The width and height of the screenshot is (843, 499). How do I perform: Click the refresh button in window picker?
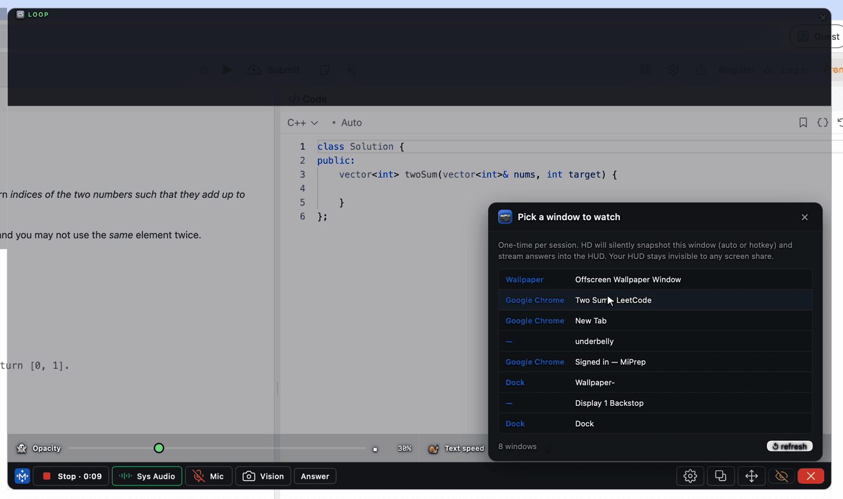coord(790,446)
